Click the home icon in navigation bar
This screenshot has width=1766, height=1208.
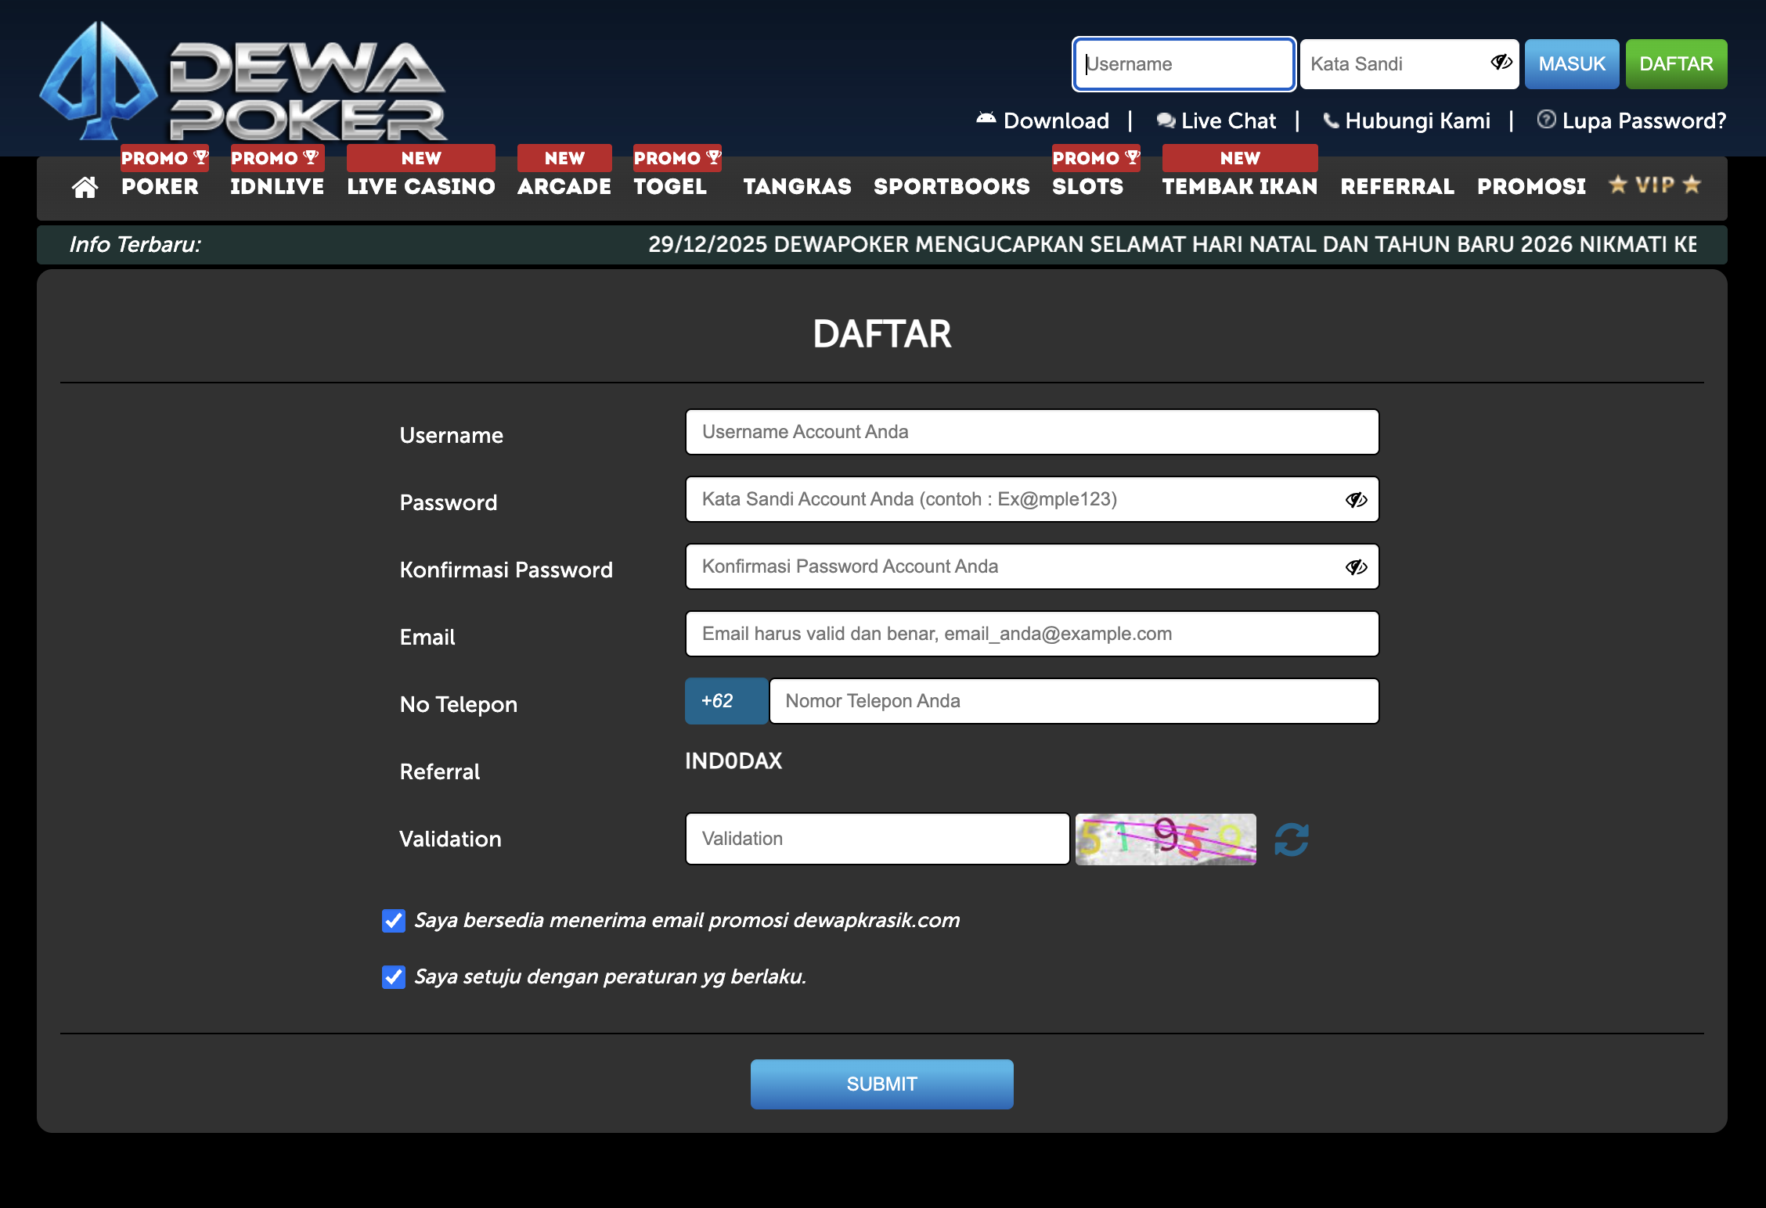pyautogui.click(x=85, y=187)
